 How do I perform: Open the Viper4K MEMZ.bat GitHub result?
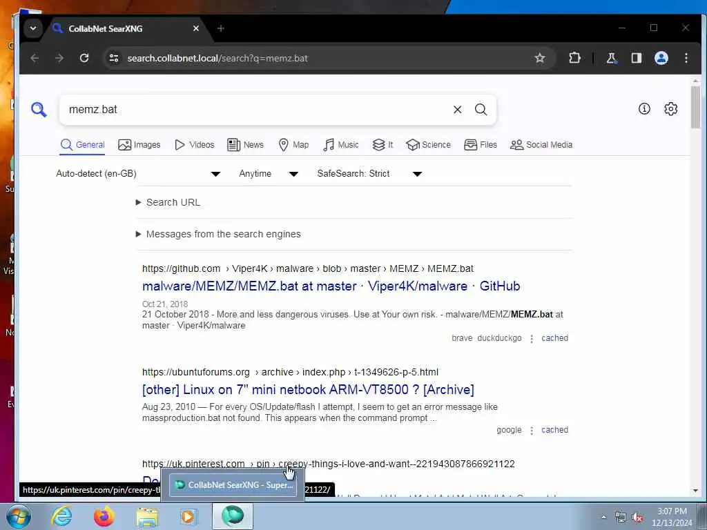pos(331,286)
